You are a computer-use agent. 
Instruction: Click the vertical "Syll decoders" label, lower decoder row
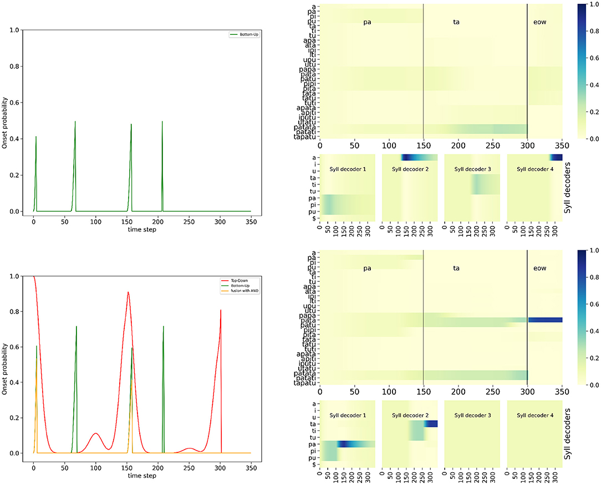click(x=567, y=434)
